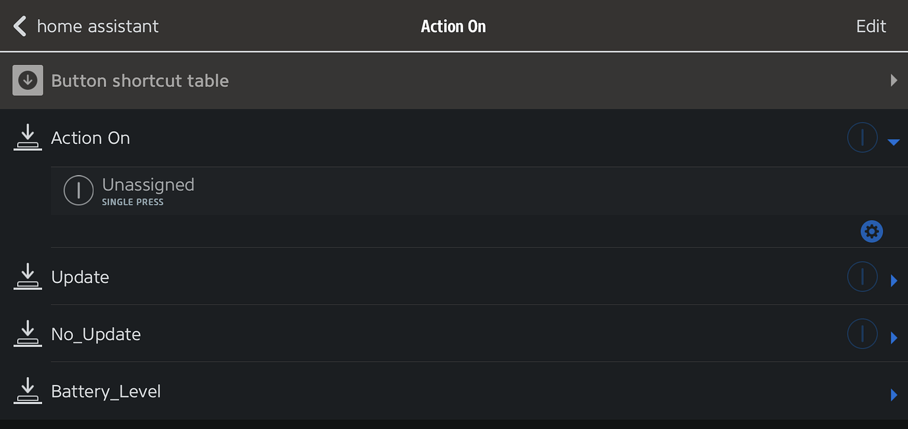Toggle the Update power circle
This screenshot has width=908, height=429.
862,277
